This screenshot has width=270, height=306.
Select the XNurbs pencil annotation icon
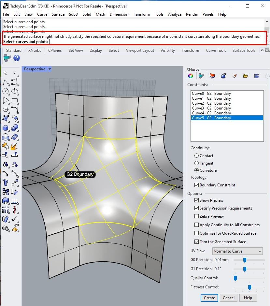[x=235, y=76]
